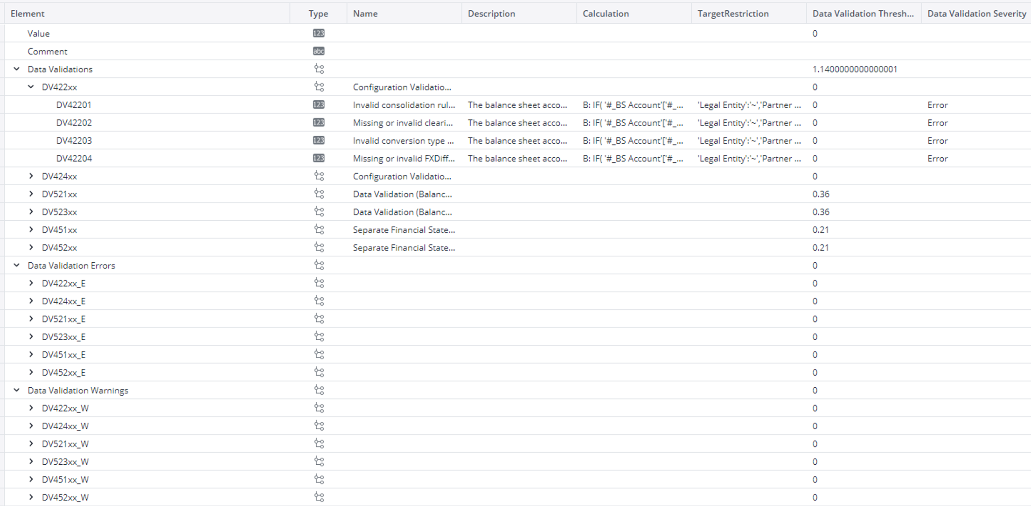Click hierarchy icon for DV452xx_W row
This screenshot has width=1031, height=510.
tap(319, 497)
